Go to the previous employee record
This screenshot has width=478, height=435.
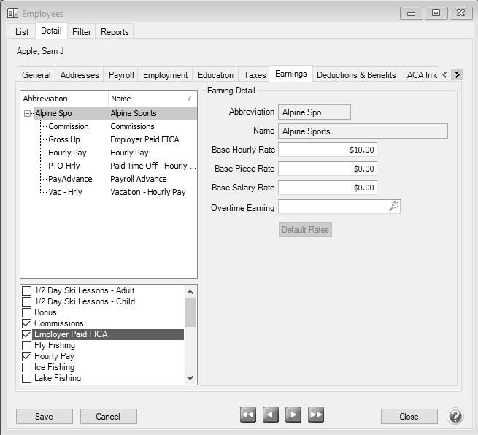pyautogui.click(x=271, y=415)
